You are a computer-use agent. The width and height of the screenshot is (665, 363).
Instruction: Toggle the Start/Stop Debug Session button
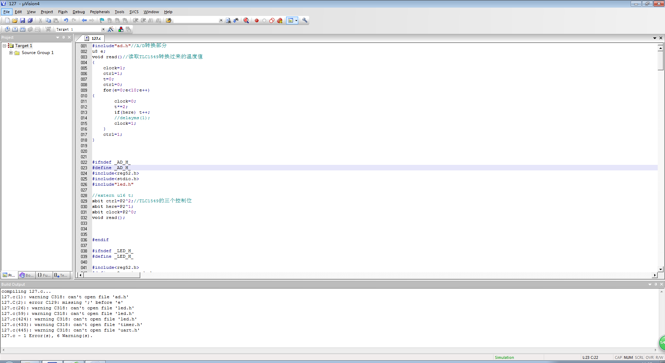click(x=246, y=20)
